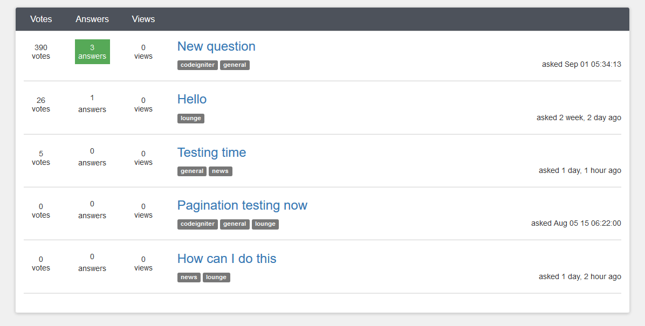Click the green '3 answers' badge
The image size is (645, 326).
(x=92, y=52)
